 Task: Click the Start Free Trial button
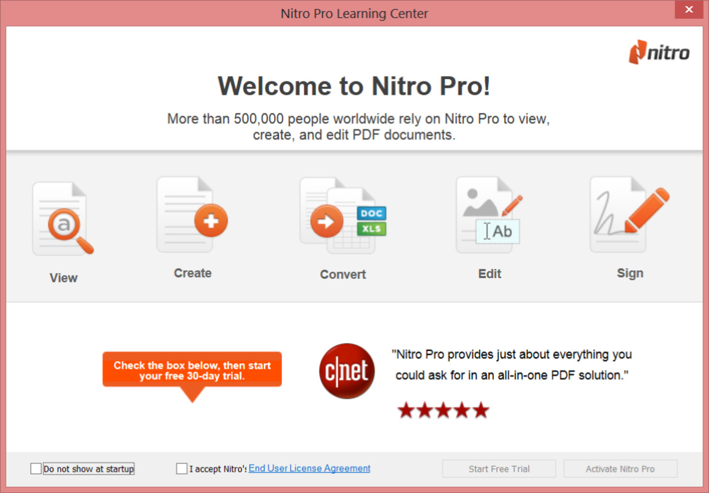coord(499,469)
